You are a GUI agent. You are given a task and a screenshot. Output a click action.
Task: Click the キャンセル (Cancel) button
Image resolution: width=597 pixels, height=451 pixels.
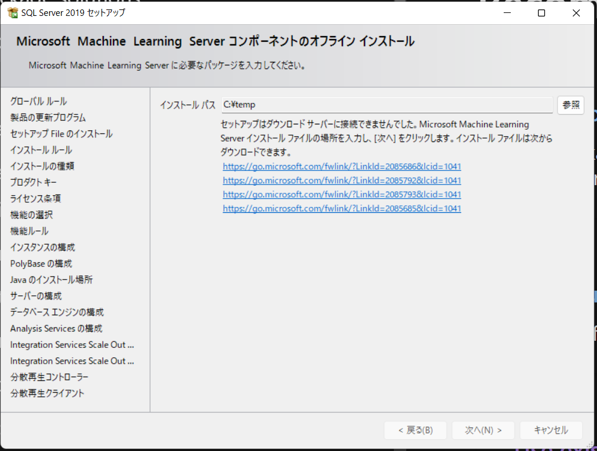click(x=550, y=430)
